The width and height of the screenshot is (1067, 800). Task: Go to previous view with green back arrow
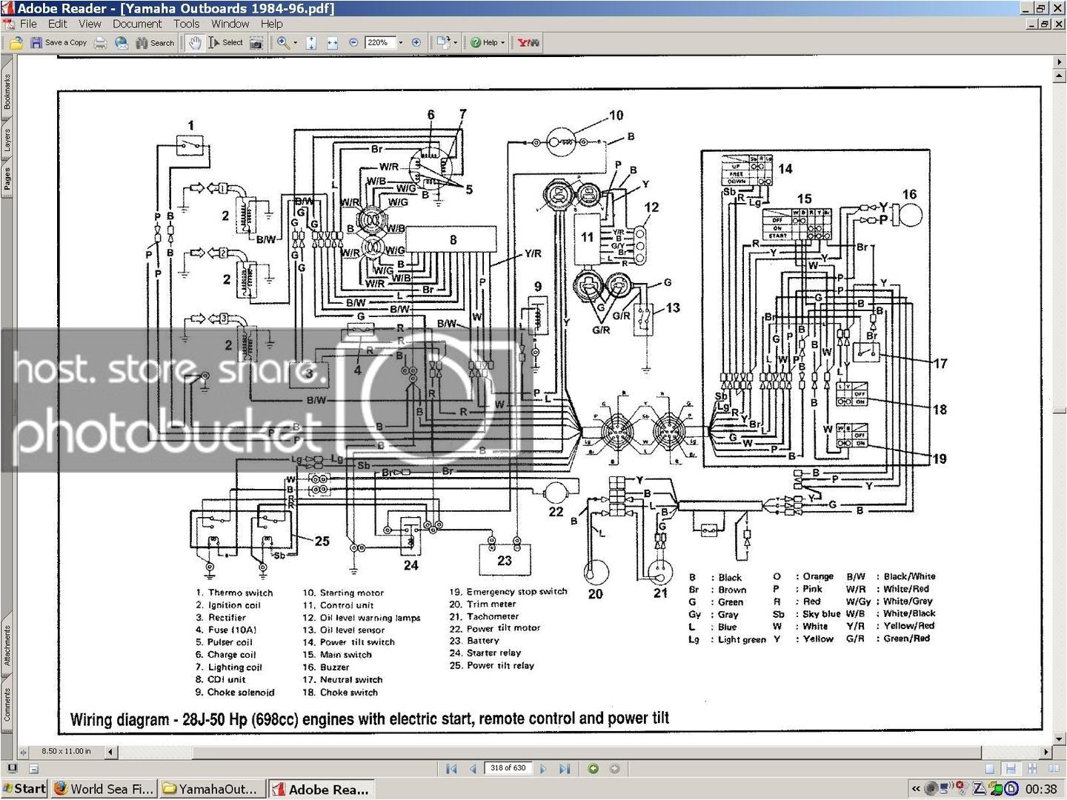[593, 768]
